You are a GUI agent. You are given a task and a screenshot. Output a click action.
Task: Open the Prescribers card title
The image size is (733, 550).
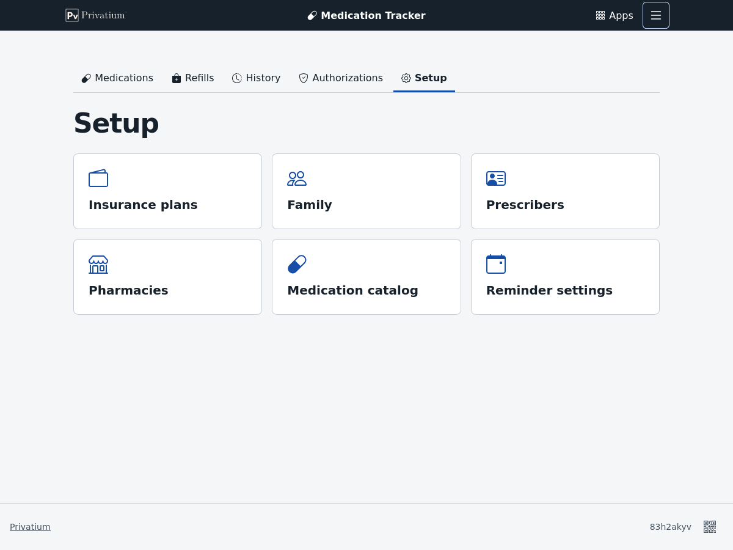tap(525, 205)
